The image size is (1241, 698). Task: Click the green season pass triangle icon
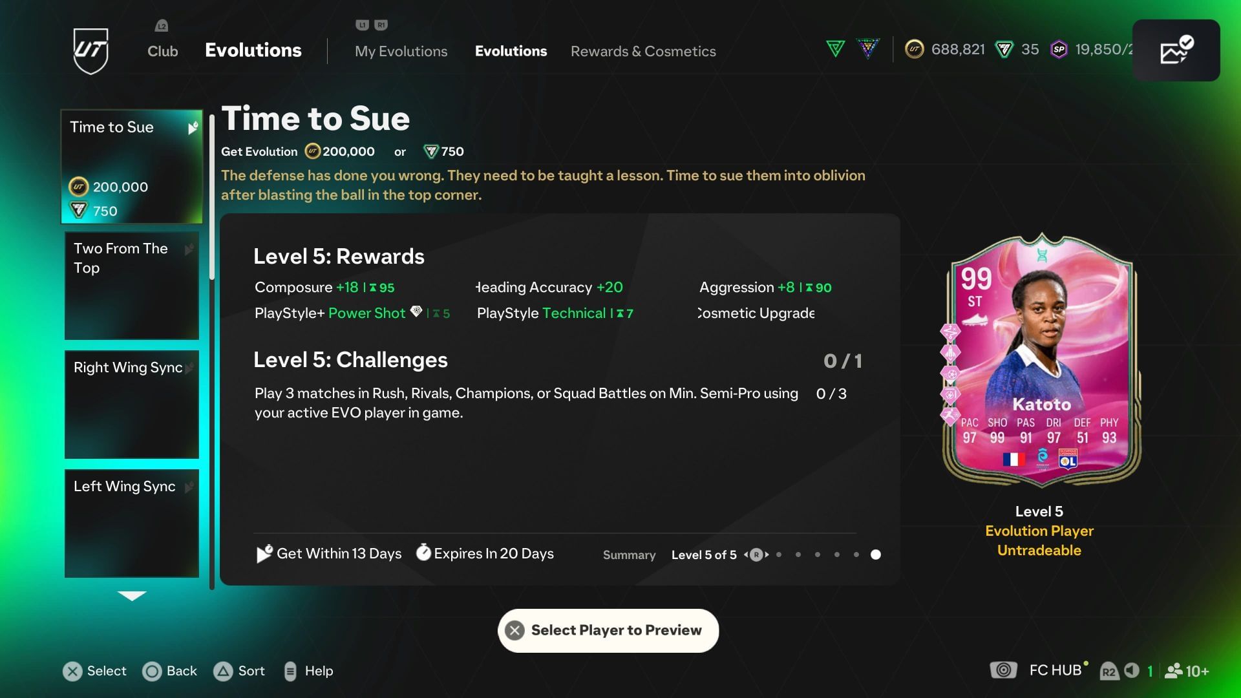pos(835,49)
